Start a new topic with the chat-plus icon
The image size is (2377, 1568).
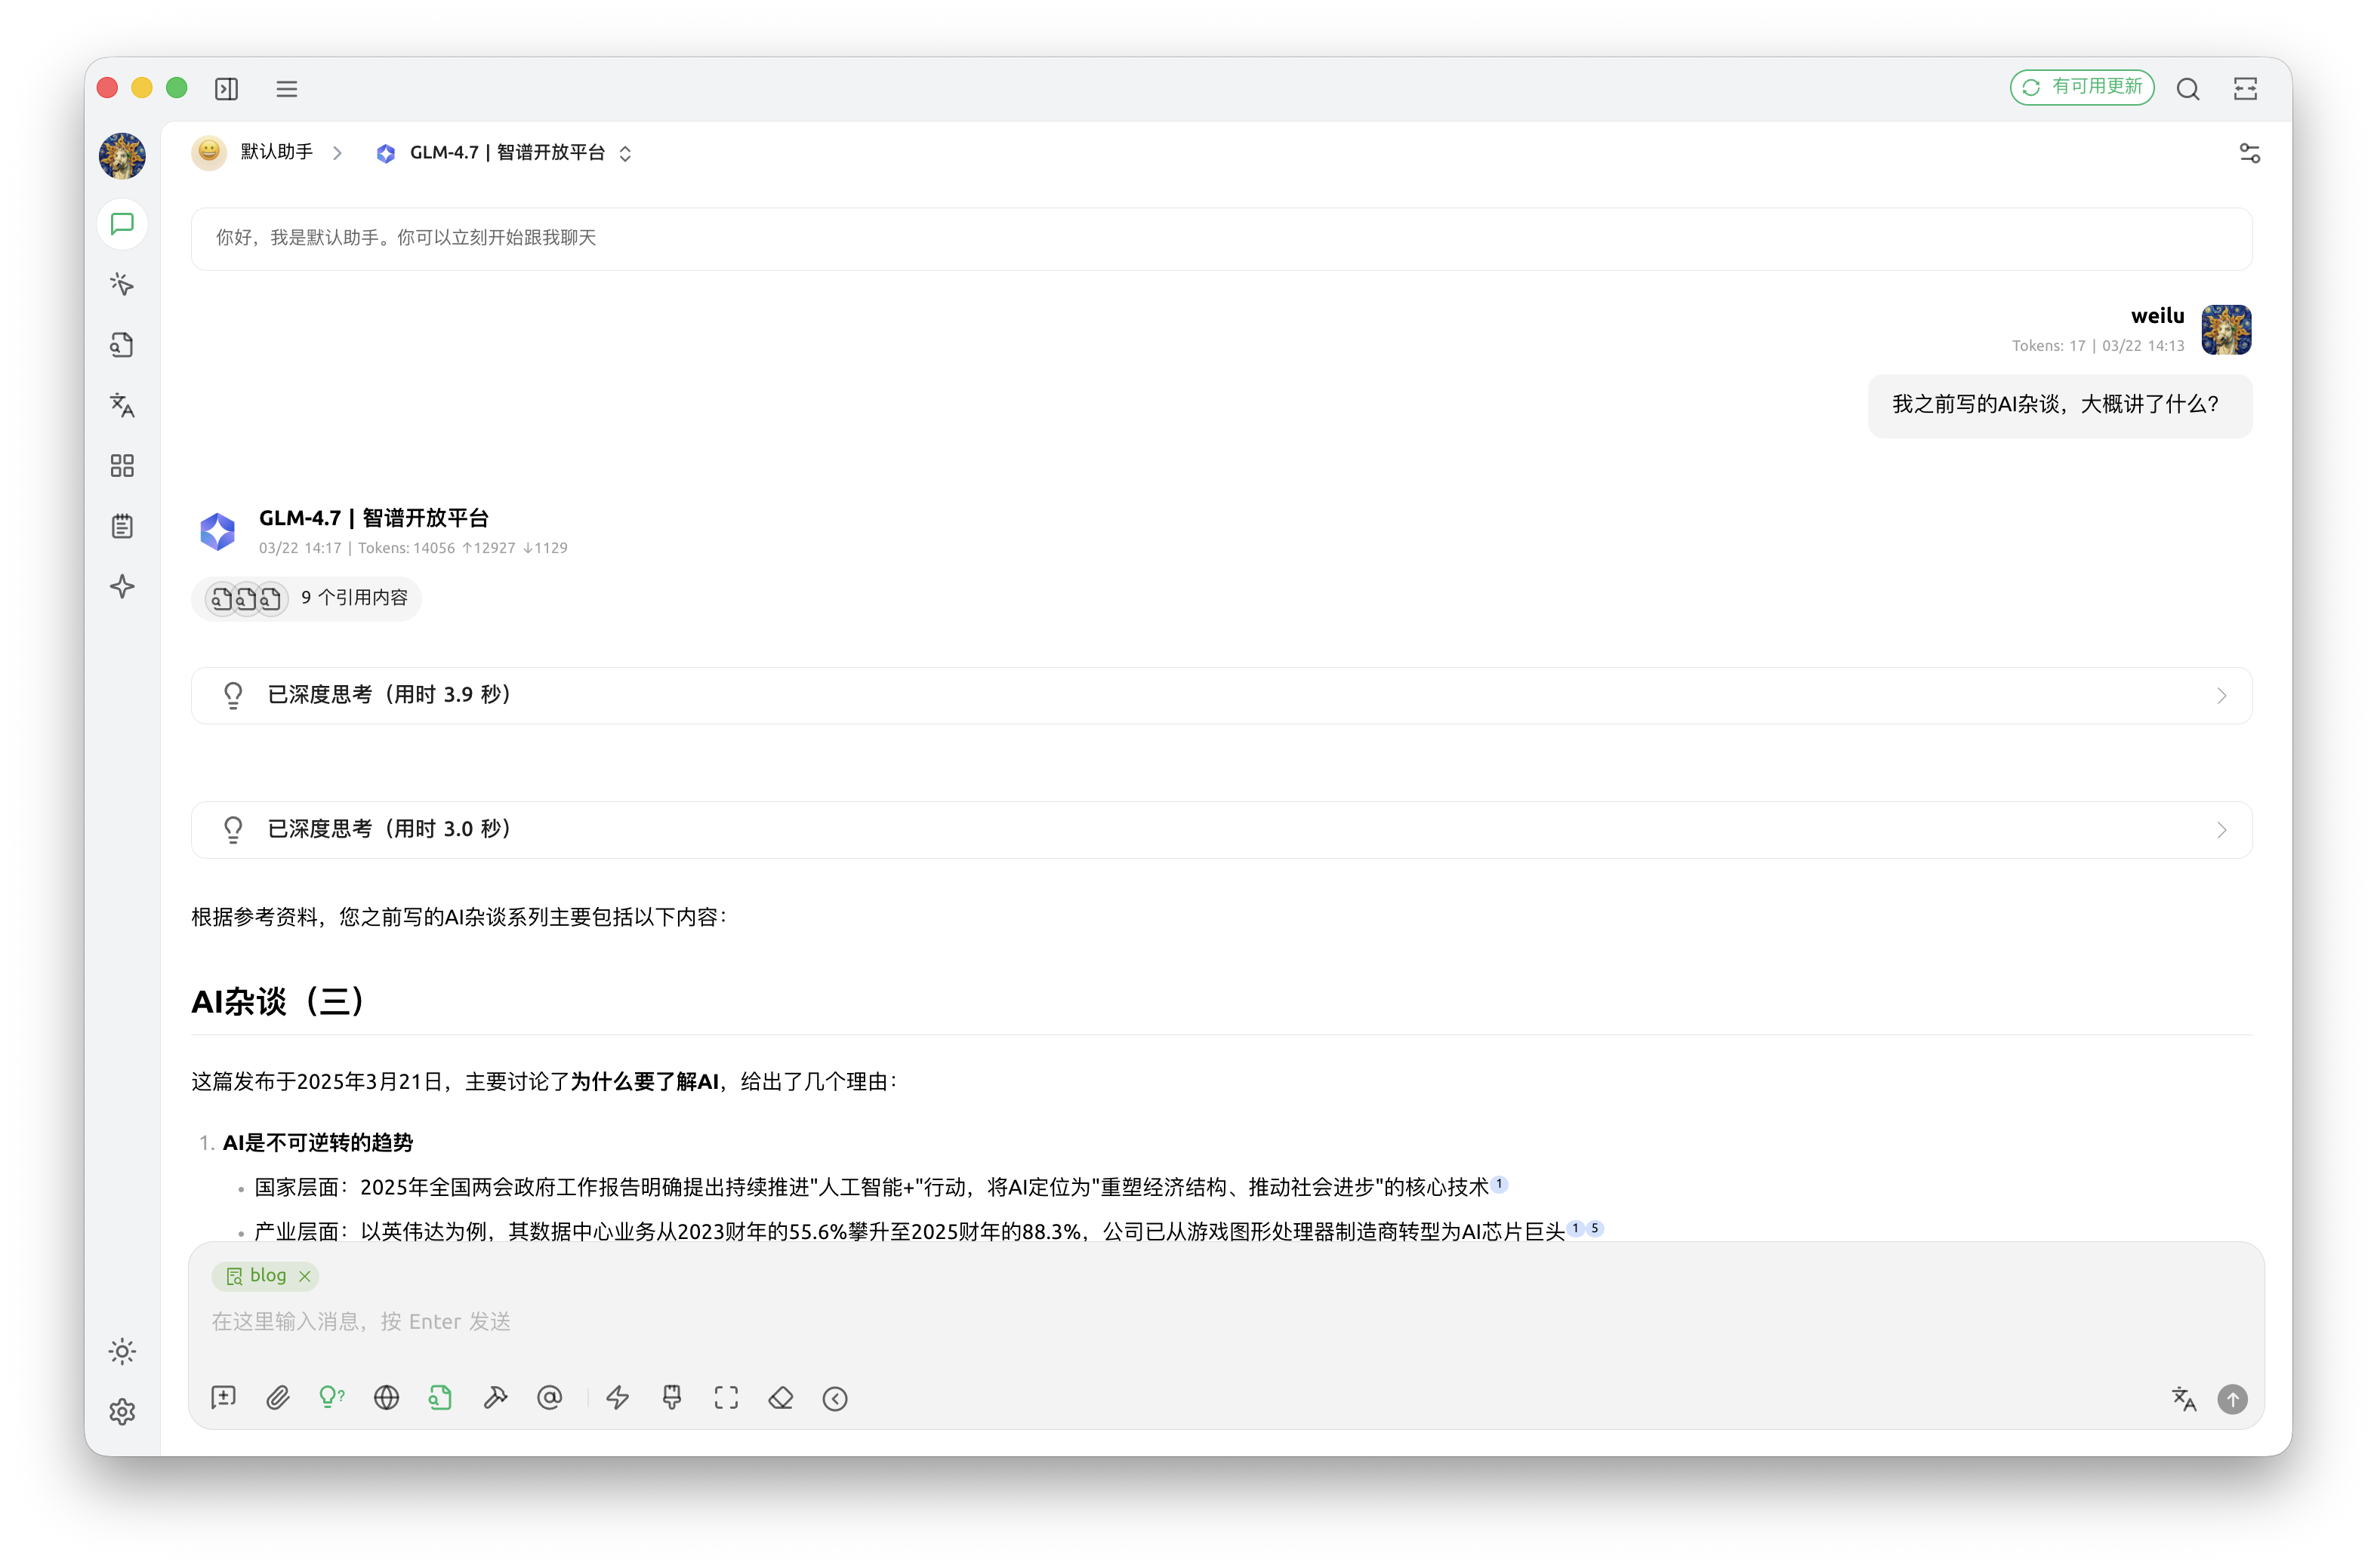[x=224, y=1398]
